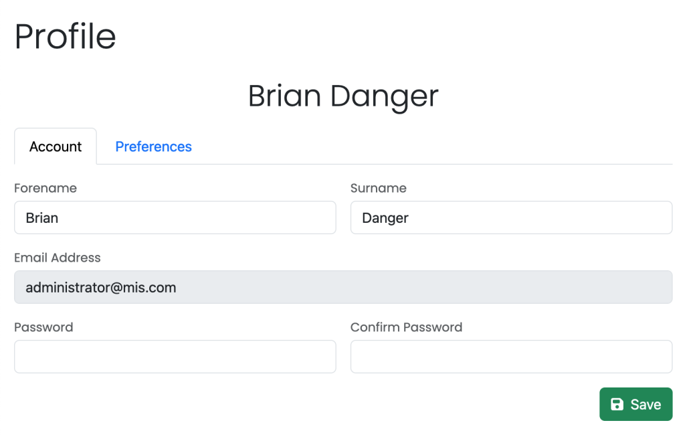Click the floppy disk icon on Save

tap(617, 404)
